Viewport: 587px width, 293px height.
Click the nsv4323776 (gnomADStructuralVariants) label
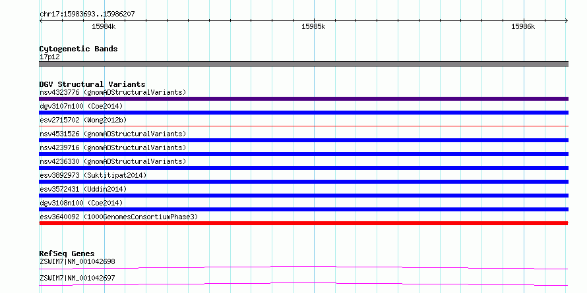[x=113, y=92]
